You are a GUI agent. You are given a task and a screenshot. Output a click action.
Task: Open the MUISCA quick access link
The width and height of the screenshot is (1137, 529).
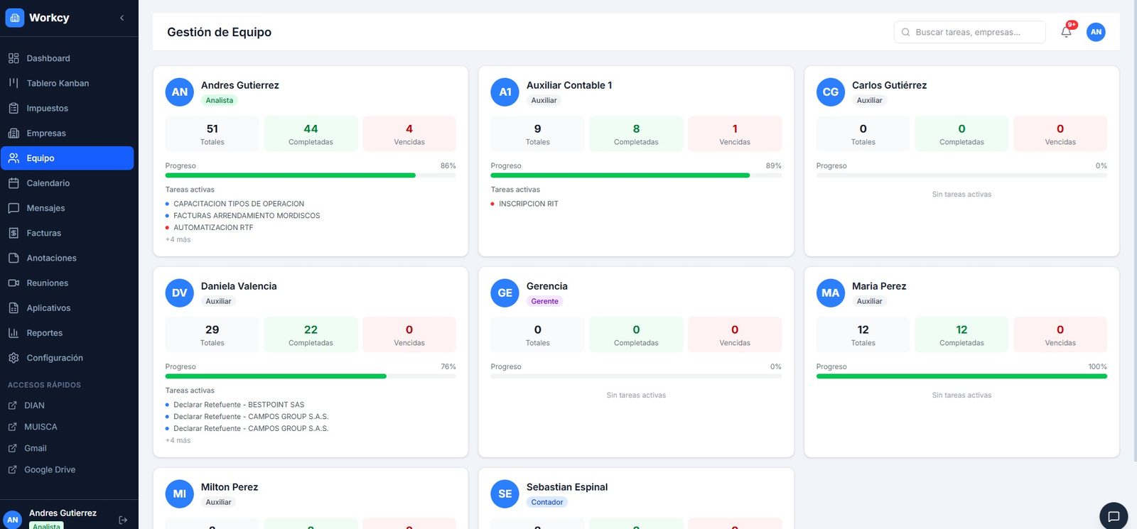41,427
